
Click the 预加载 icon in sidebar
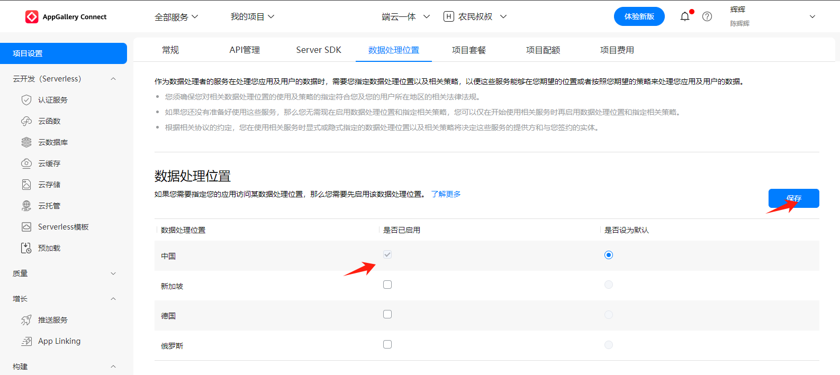click(x=26, y=248)
